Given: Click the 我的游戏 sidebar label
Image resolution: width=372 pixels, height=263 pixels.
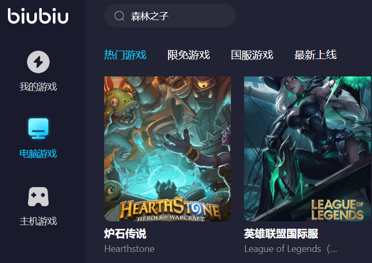Looking at the screenshot, I should [38, 86].
